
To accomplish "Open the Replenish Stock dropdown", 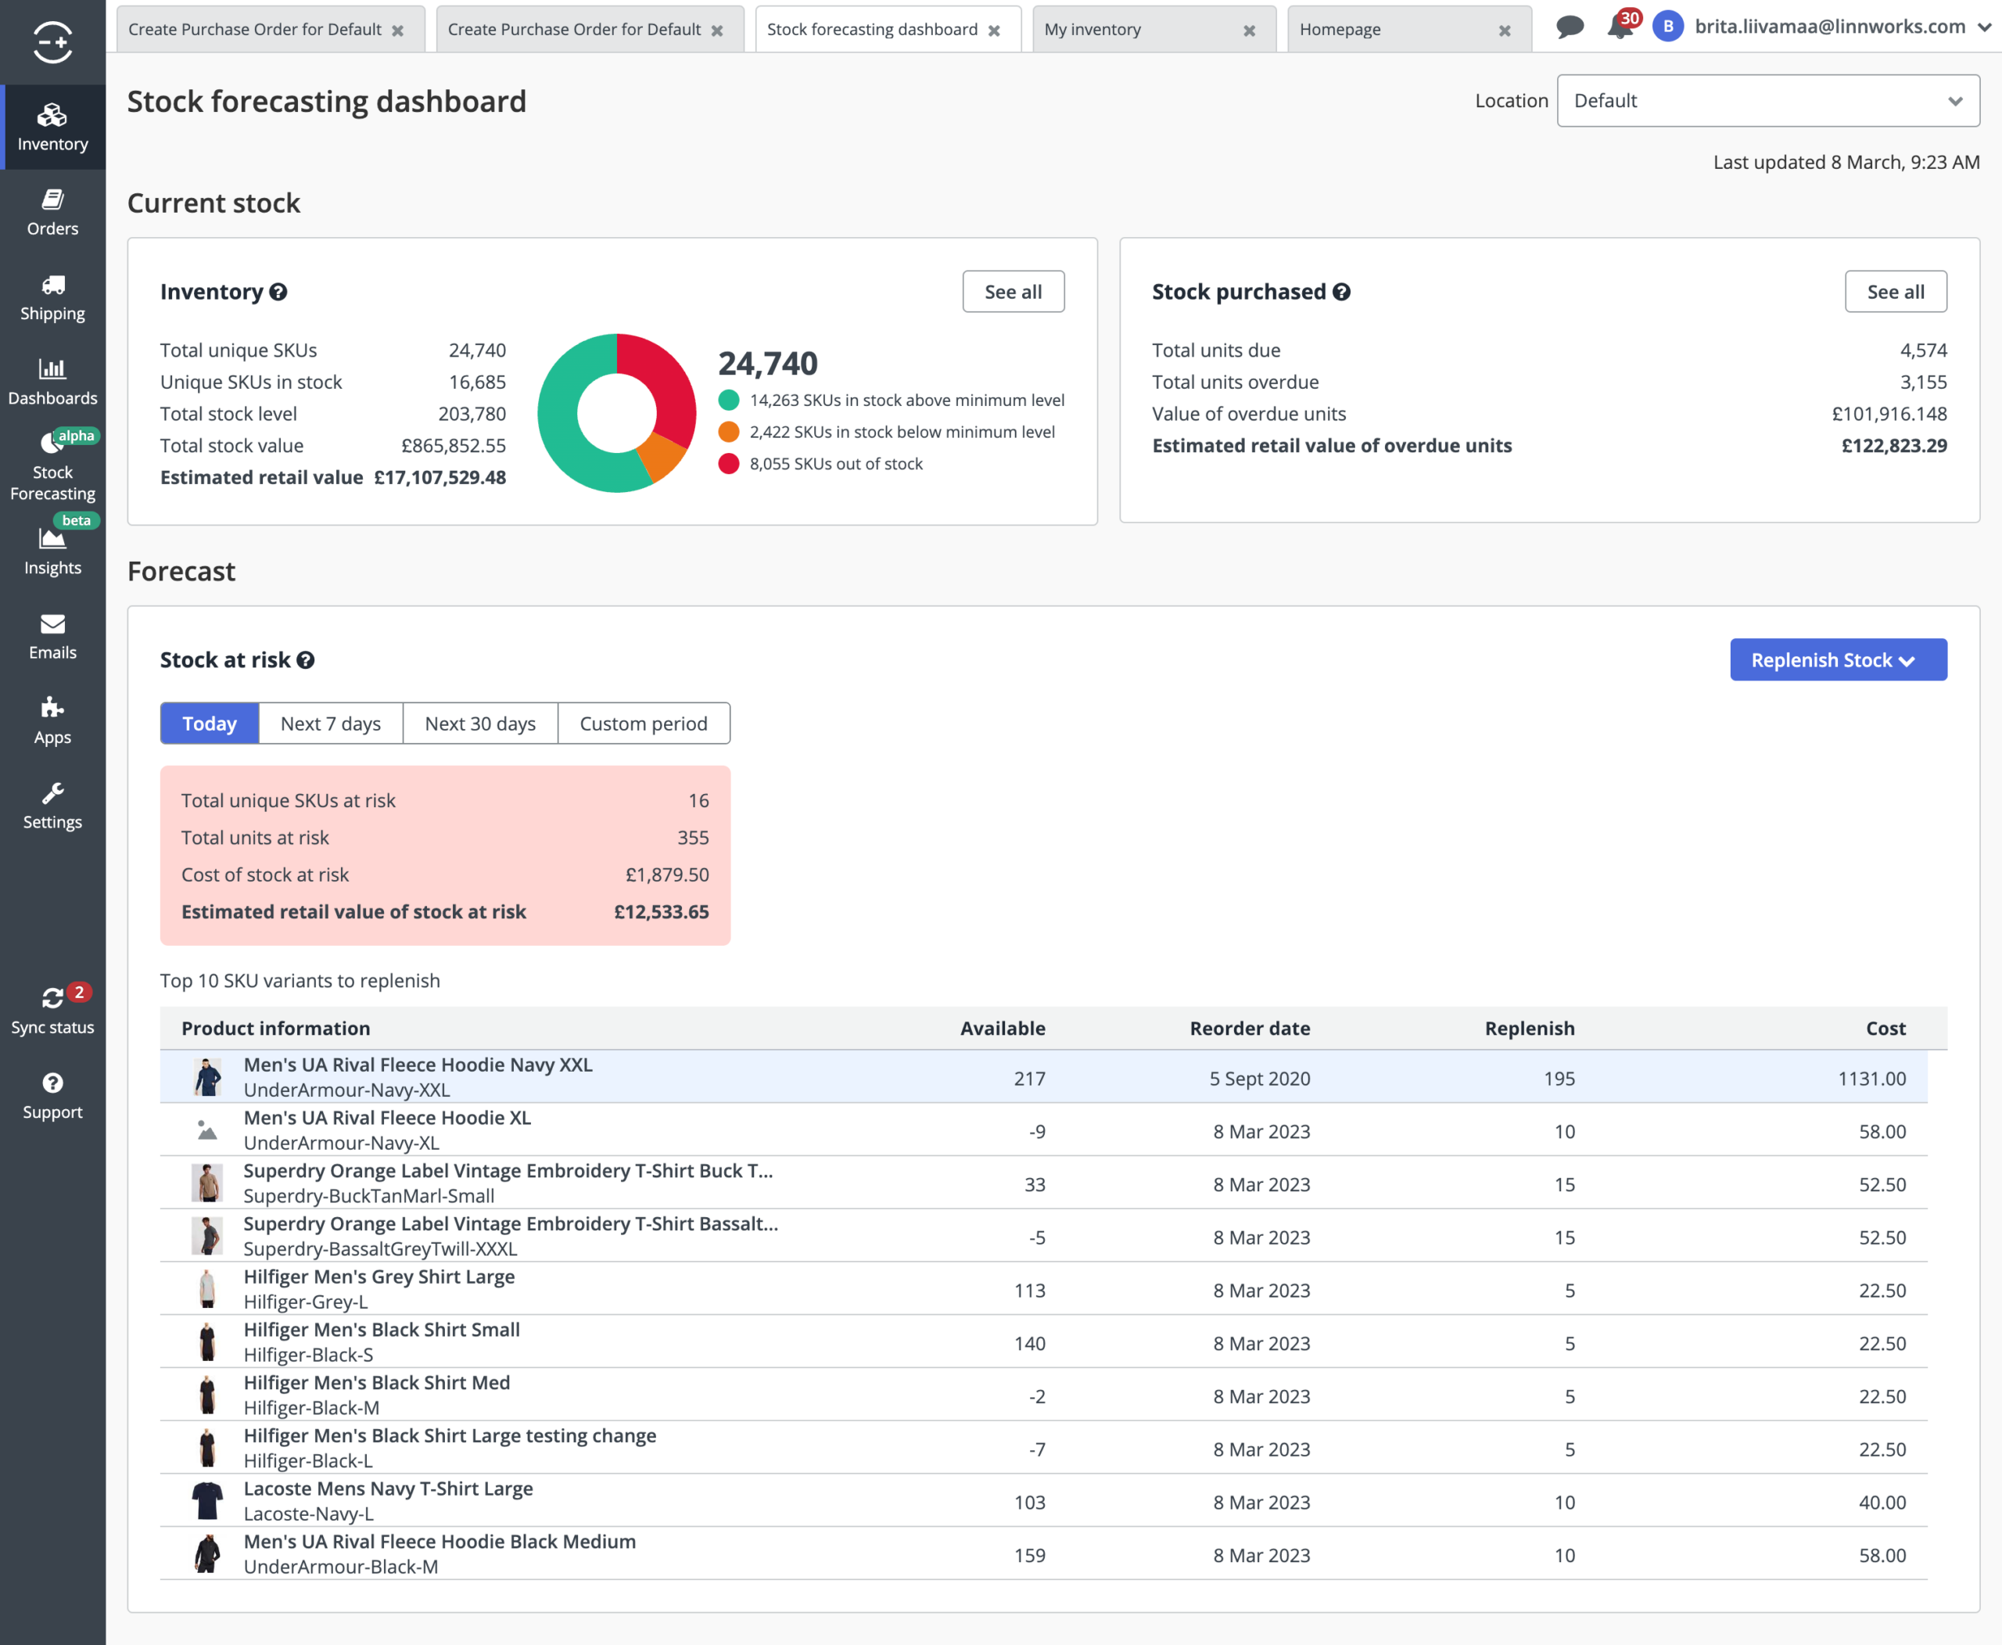I will (x=1837, y=660).
